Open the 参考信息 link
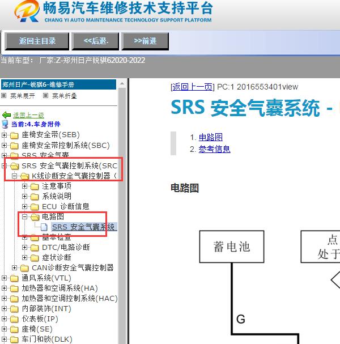 215,149
